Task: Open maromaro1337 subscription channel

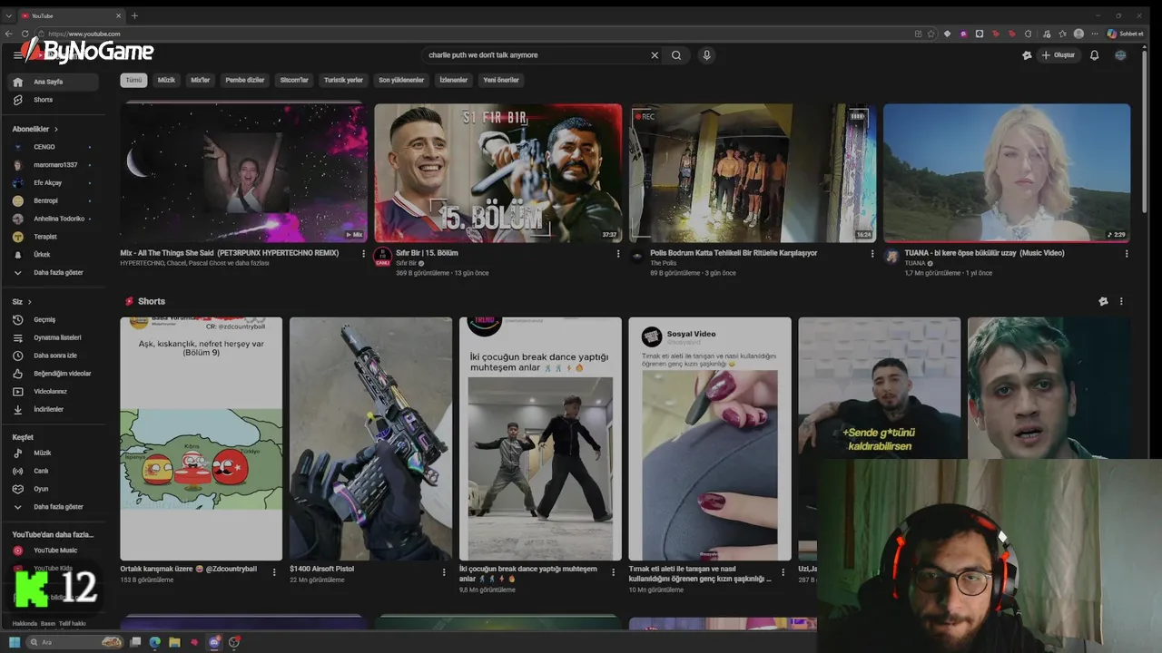Action: click(53, 165)
